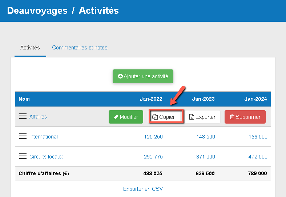The image size is (286, 197).
Task: Click the spreadsheet icon on Exporter button
Action: (192, 117)
